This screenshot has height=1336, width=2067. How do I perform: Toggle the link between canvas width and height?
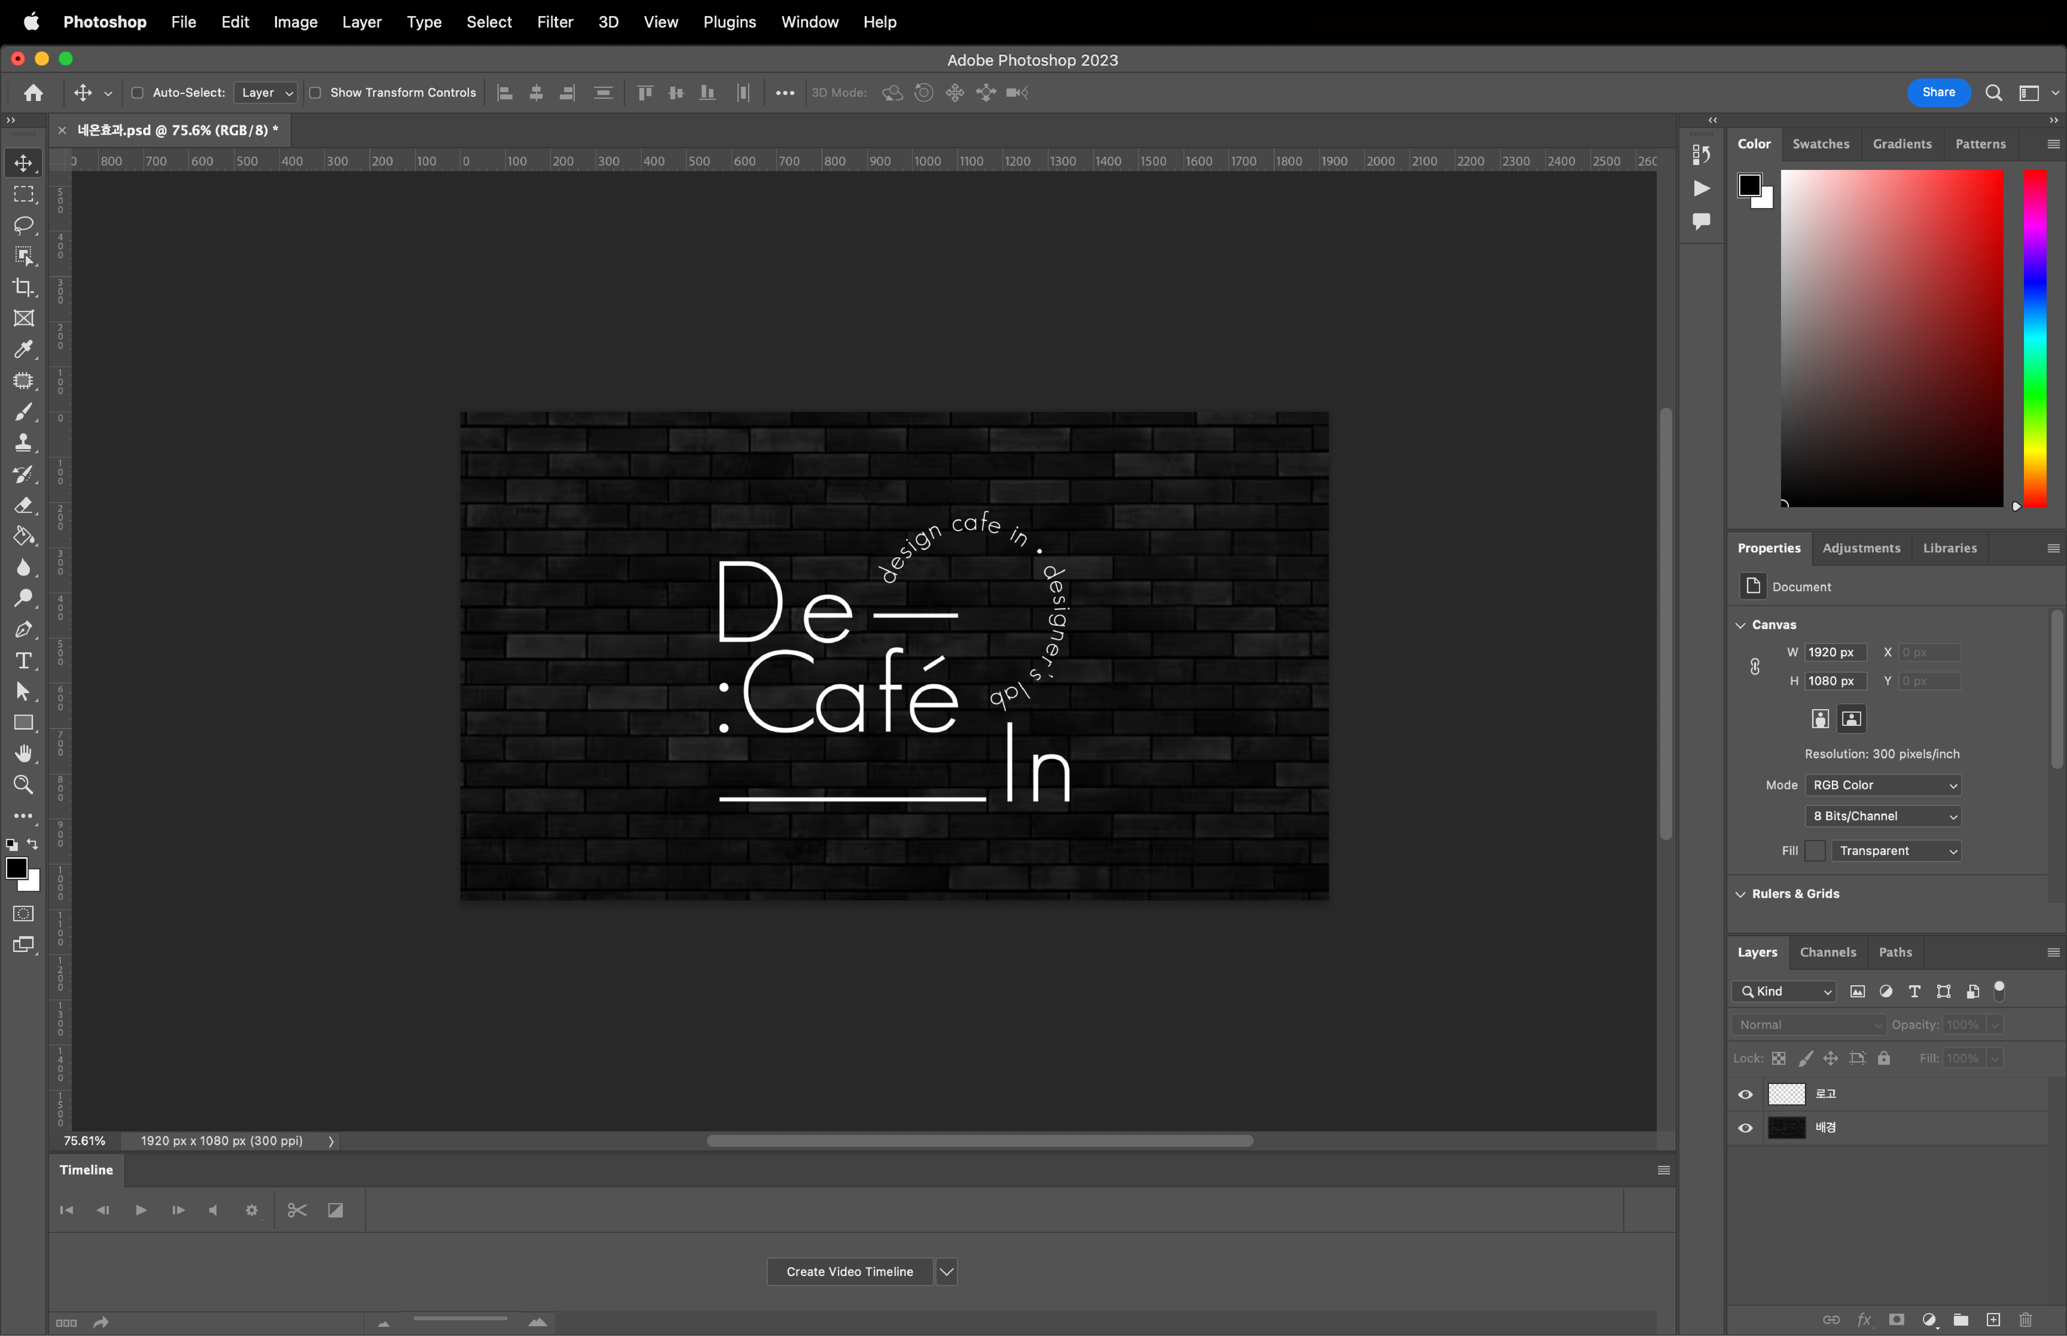tap(1755, 666)
